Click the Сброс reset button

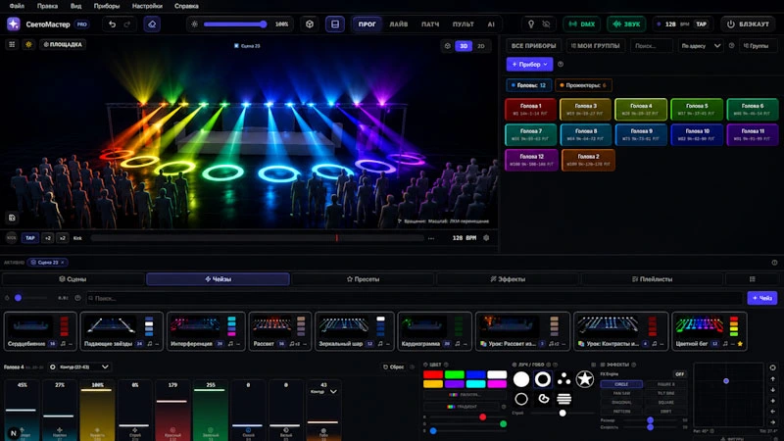(394, 367)
